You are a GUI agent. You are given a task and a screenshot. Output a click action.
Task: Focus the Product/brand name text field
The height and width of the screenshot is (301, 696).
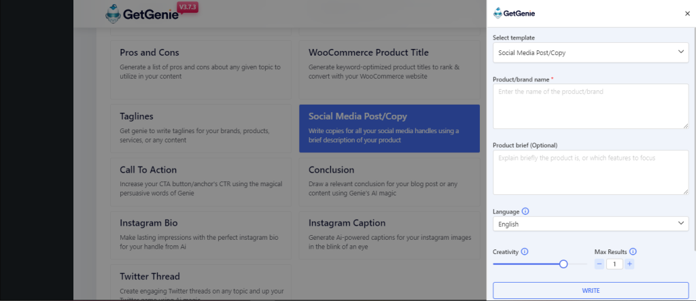(x=591, y=107)
